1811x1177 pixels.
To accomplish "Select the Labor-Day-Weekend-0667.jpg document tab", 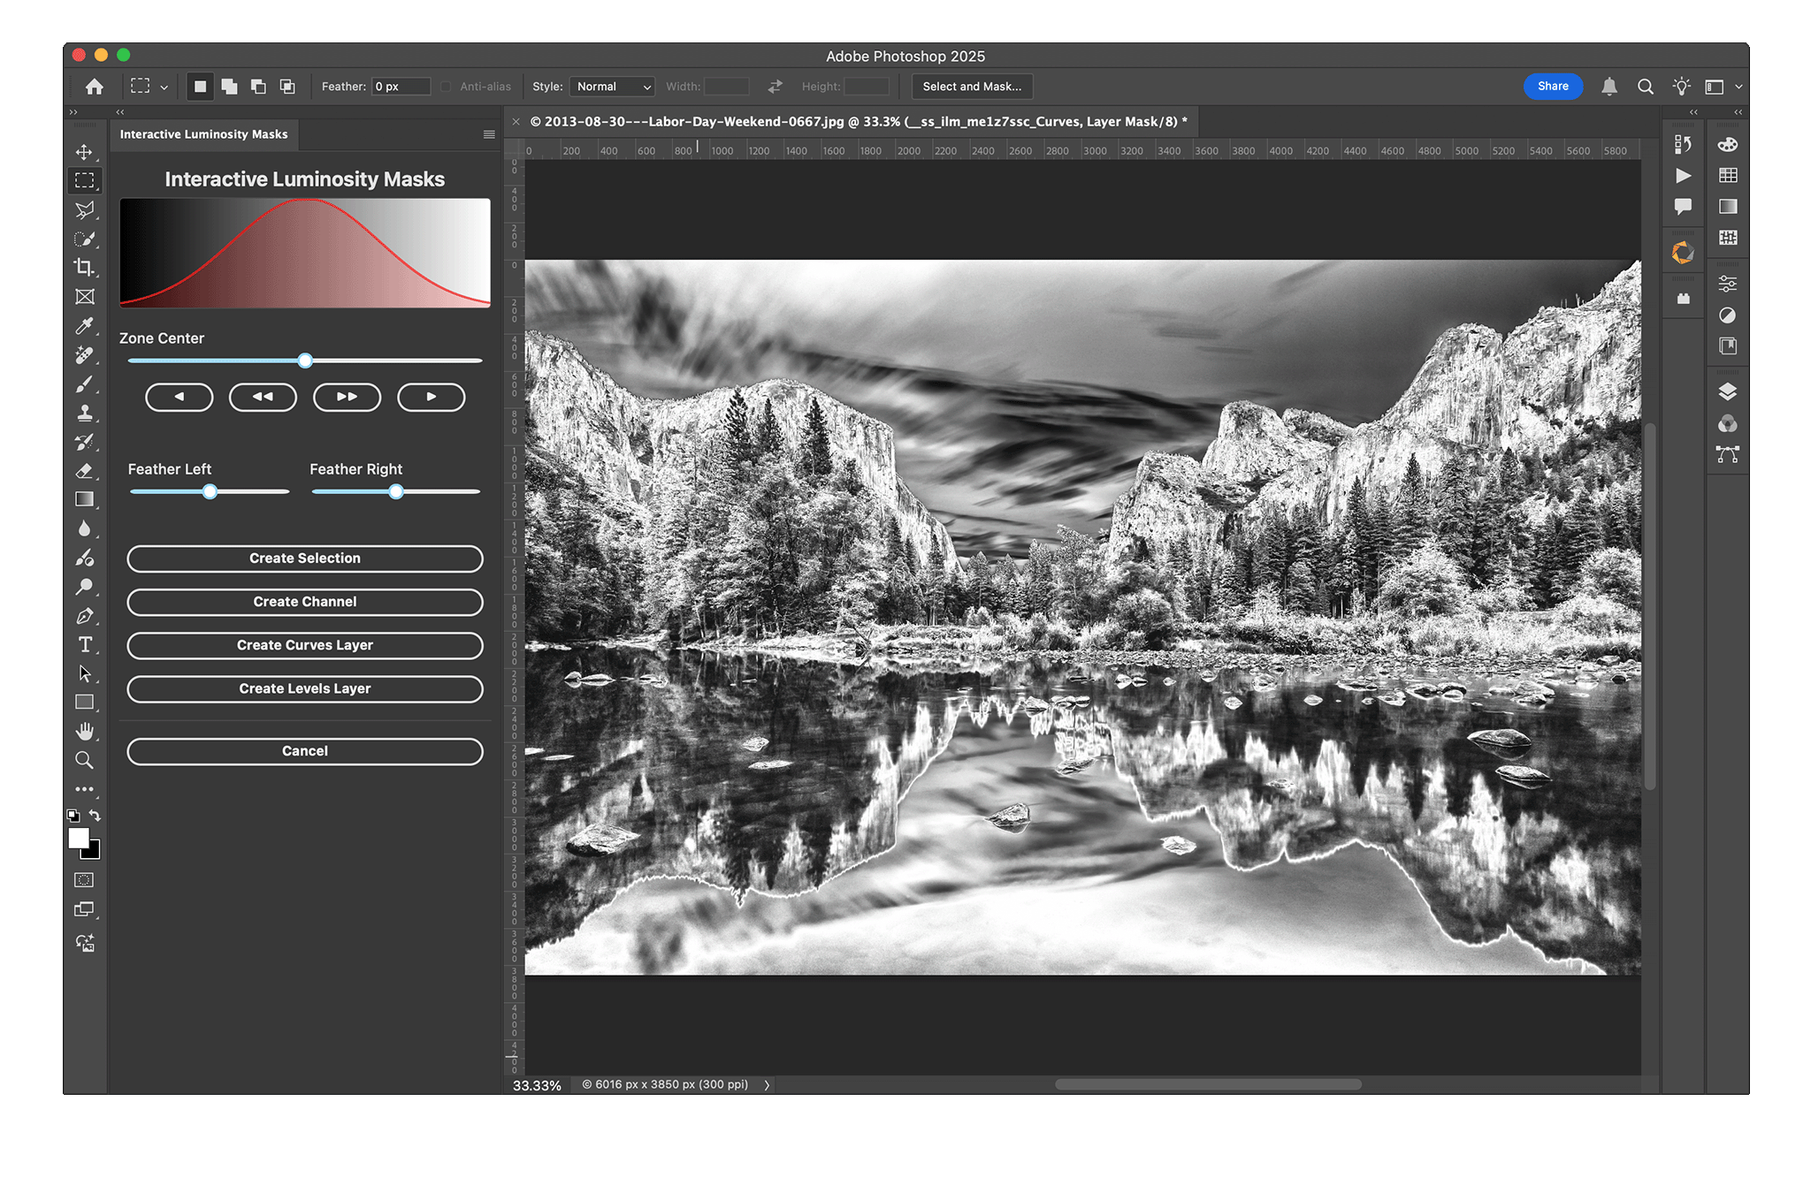I will click(x=858, y=122).
